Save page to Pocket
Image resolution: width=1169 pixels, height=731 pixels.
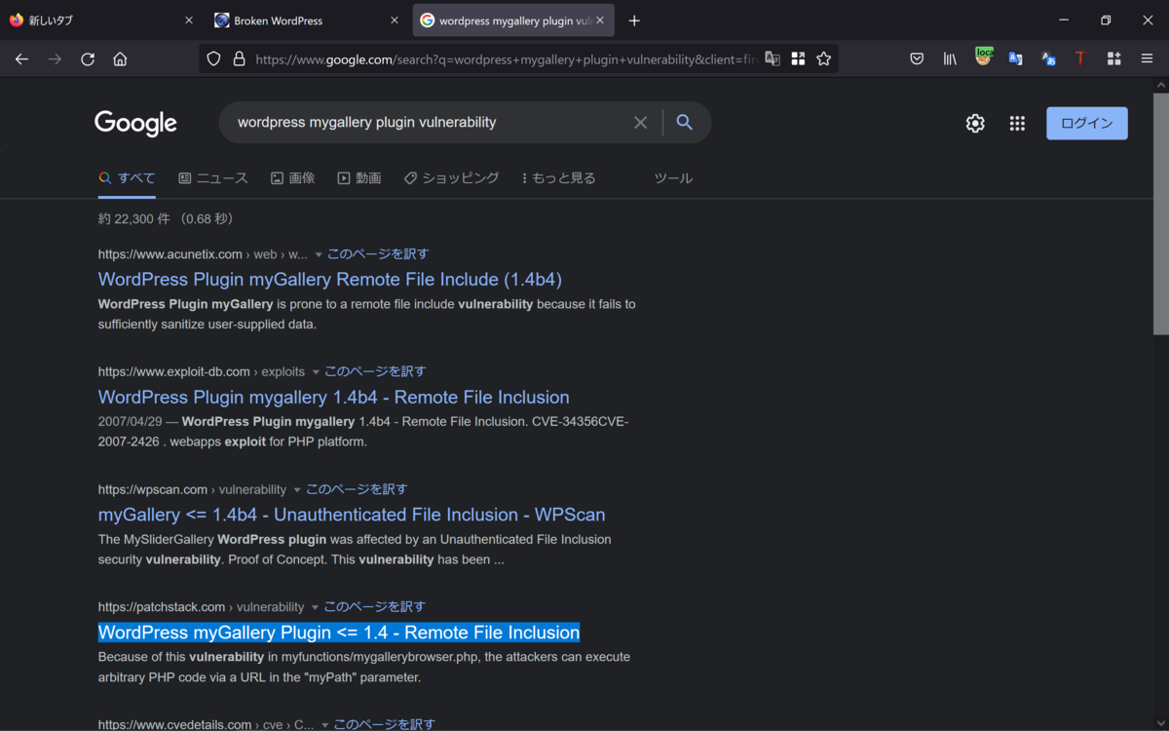coord(917,58)
